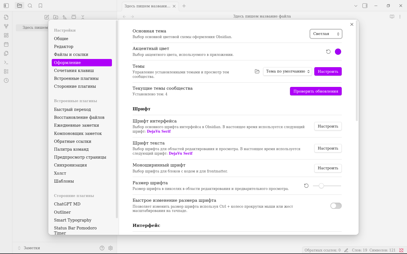Click the graph view ribbon icon

click(x=6, y=26)
